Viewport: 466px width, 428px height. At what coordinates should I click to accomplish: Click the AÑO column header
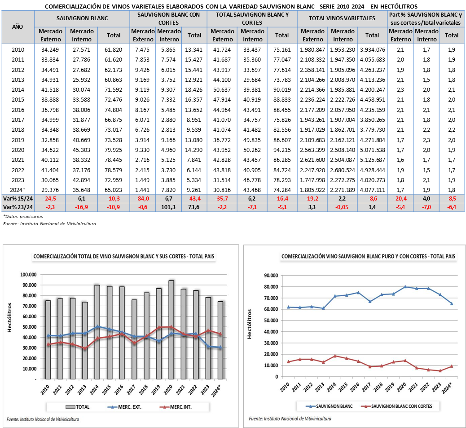coord(18,27)
